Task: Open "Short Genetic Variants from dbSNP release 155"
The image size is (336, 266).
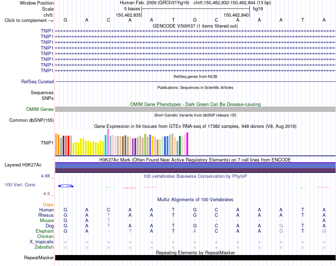Action: click(x=195, y=115)
